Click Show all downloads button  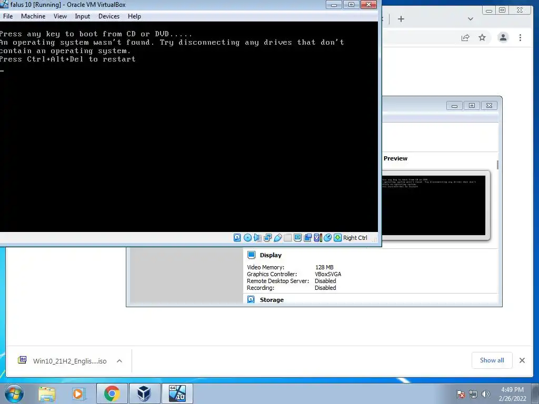tap(492, 360)
